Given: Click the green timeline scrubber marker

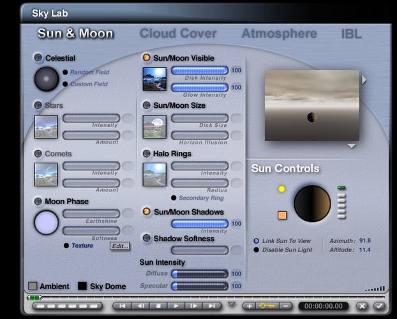Looking at the screenshot, I should tap(34, 297).
